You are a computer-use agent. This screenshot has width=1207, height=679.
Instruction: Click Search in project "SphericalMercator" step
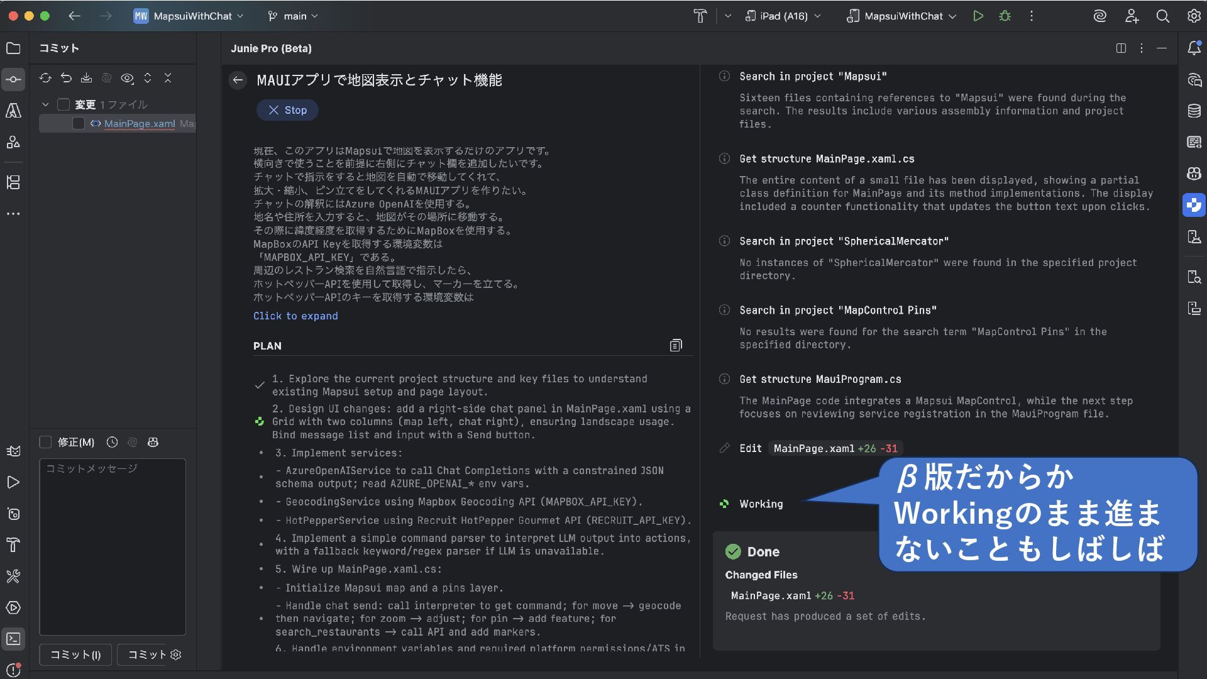[844, 241]
